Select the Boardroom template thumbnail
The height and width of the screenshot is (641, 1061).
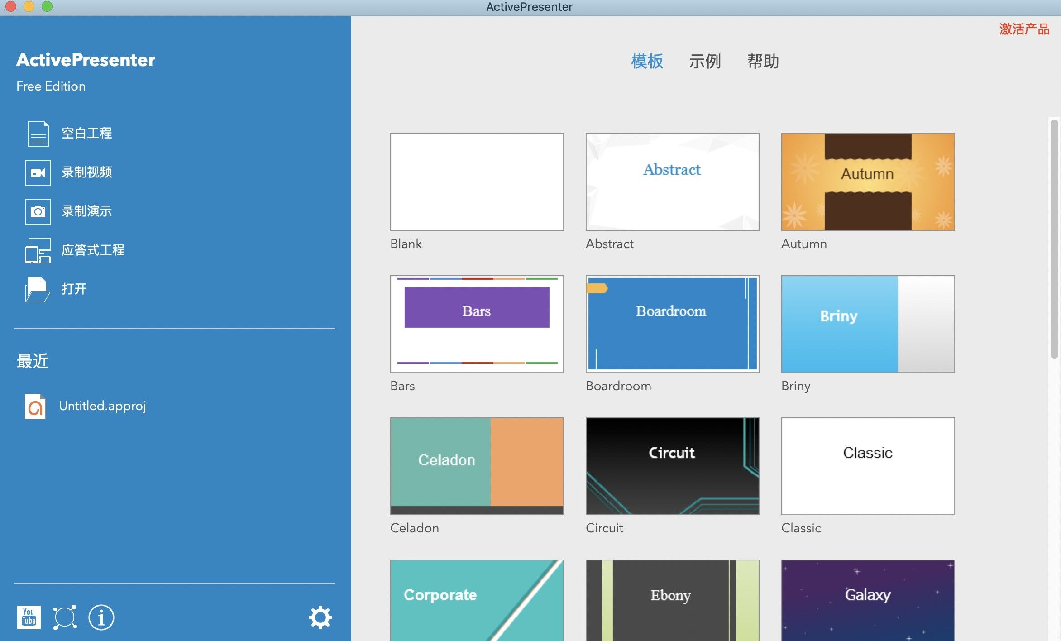click(673, 324)
